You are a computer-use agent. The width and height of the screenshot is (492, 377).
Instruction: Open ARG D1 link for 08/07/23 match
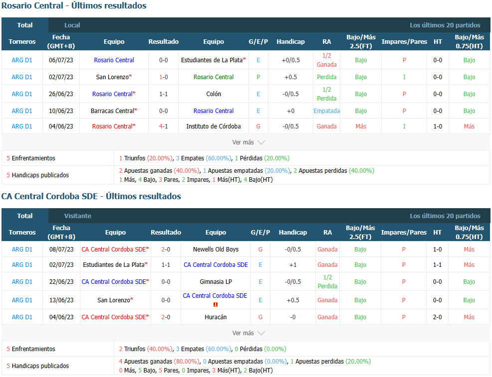[x=22, y=249]
